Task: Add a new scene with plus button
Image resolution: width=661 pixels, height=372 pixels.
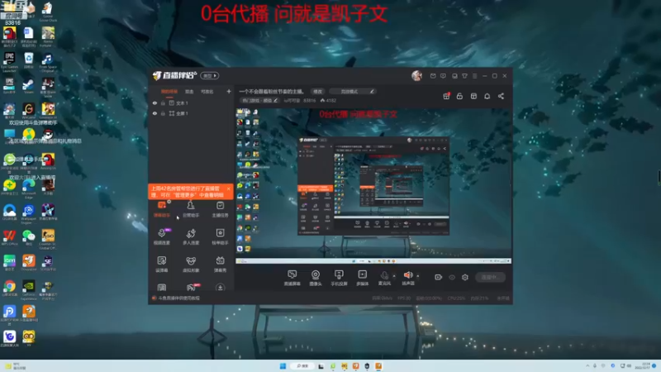Action: point(229,91)
